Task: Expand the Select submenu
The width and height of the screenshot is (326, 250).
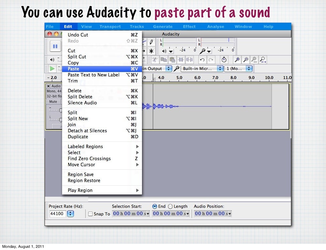Action: (x=102, y=153)
